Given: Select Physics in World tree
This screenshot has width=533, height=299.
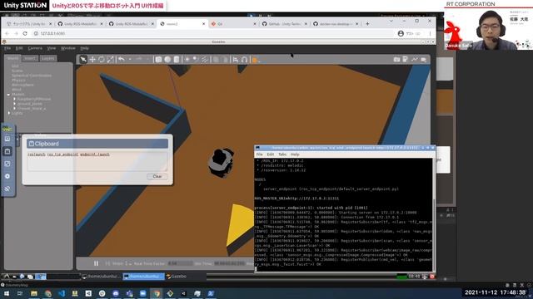Looking at the screenshot, I should pos(18,81).
